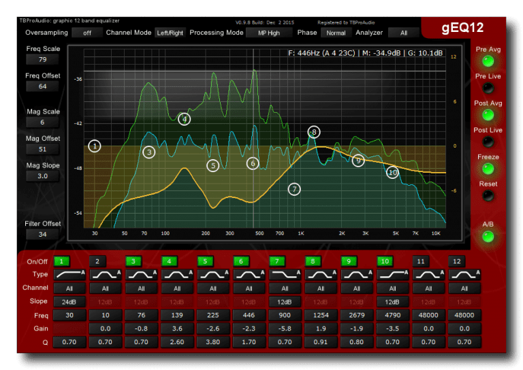Click band 4 Q field 2.60
Image resolution: width=523 pixels, height=370 pixels.
pyautogui.click(x=177, y=342)
